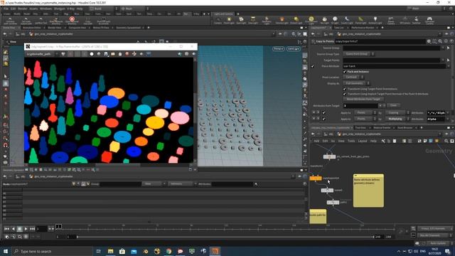Click the Windows search box
The width and height of the screenshot is (455, 256).
click(x=52, y=251)
